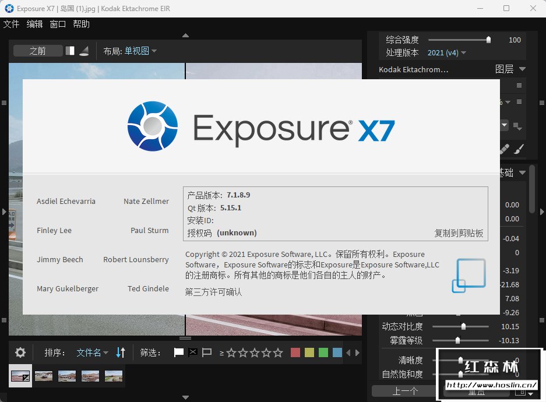
Task: Filter by red color label
Action: tap(295, 352)
